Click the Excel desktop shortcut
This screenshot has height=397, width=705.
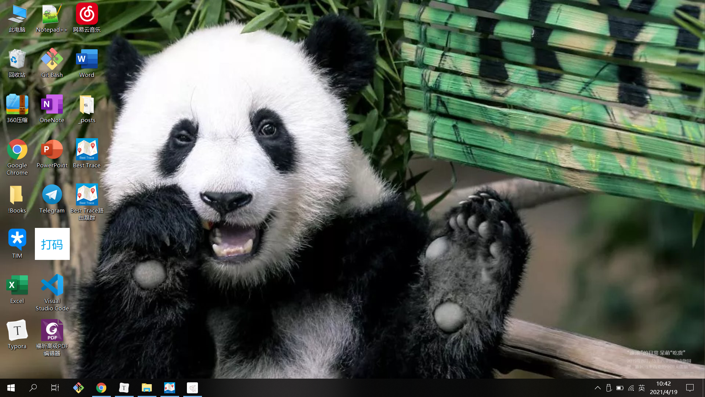pyautogui.click(x=17, y=289)
